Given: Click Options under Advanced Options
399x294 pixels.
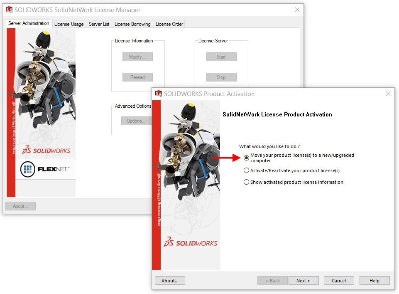Looking at the screenshot, I should (x=137, y=121).
